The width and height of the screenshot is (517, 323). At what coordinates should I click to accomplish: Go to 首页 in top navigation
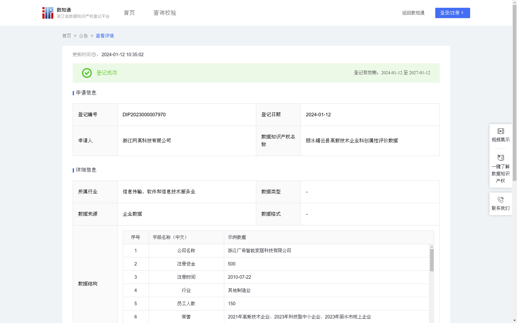(129, 13)
